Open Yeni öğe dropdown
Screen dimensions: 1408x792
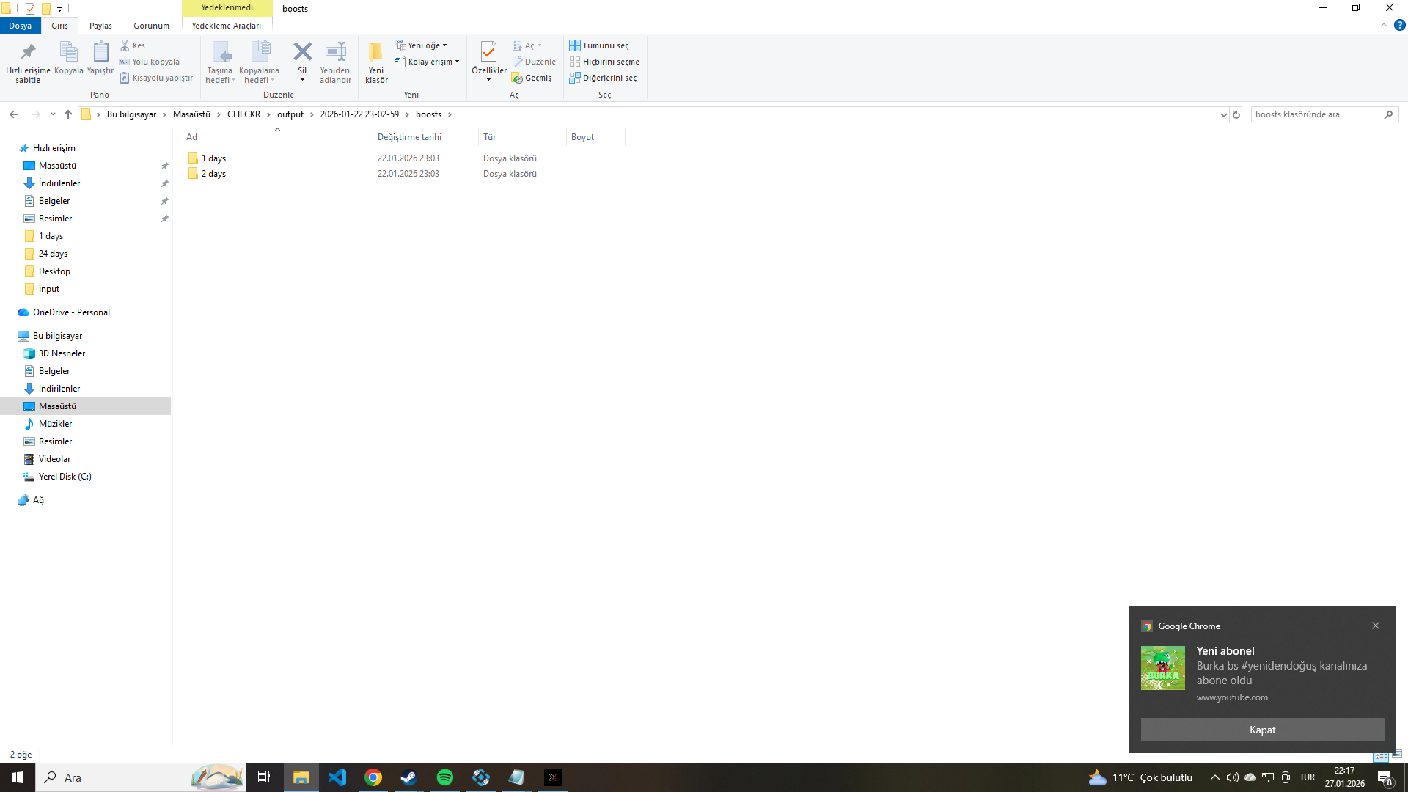421,45
